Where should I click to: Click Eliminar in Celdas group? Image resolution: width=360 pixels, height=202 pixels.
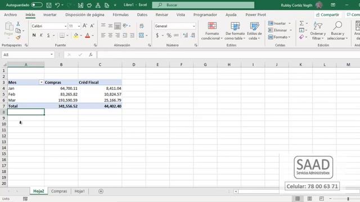[280, 30]
